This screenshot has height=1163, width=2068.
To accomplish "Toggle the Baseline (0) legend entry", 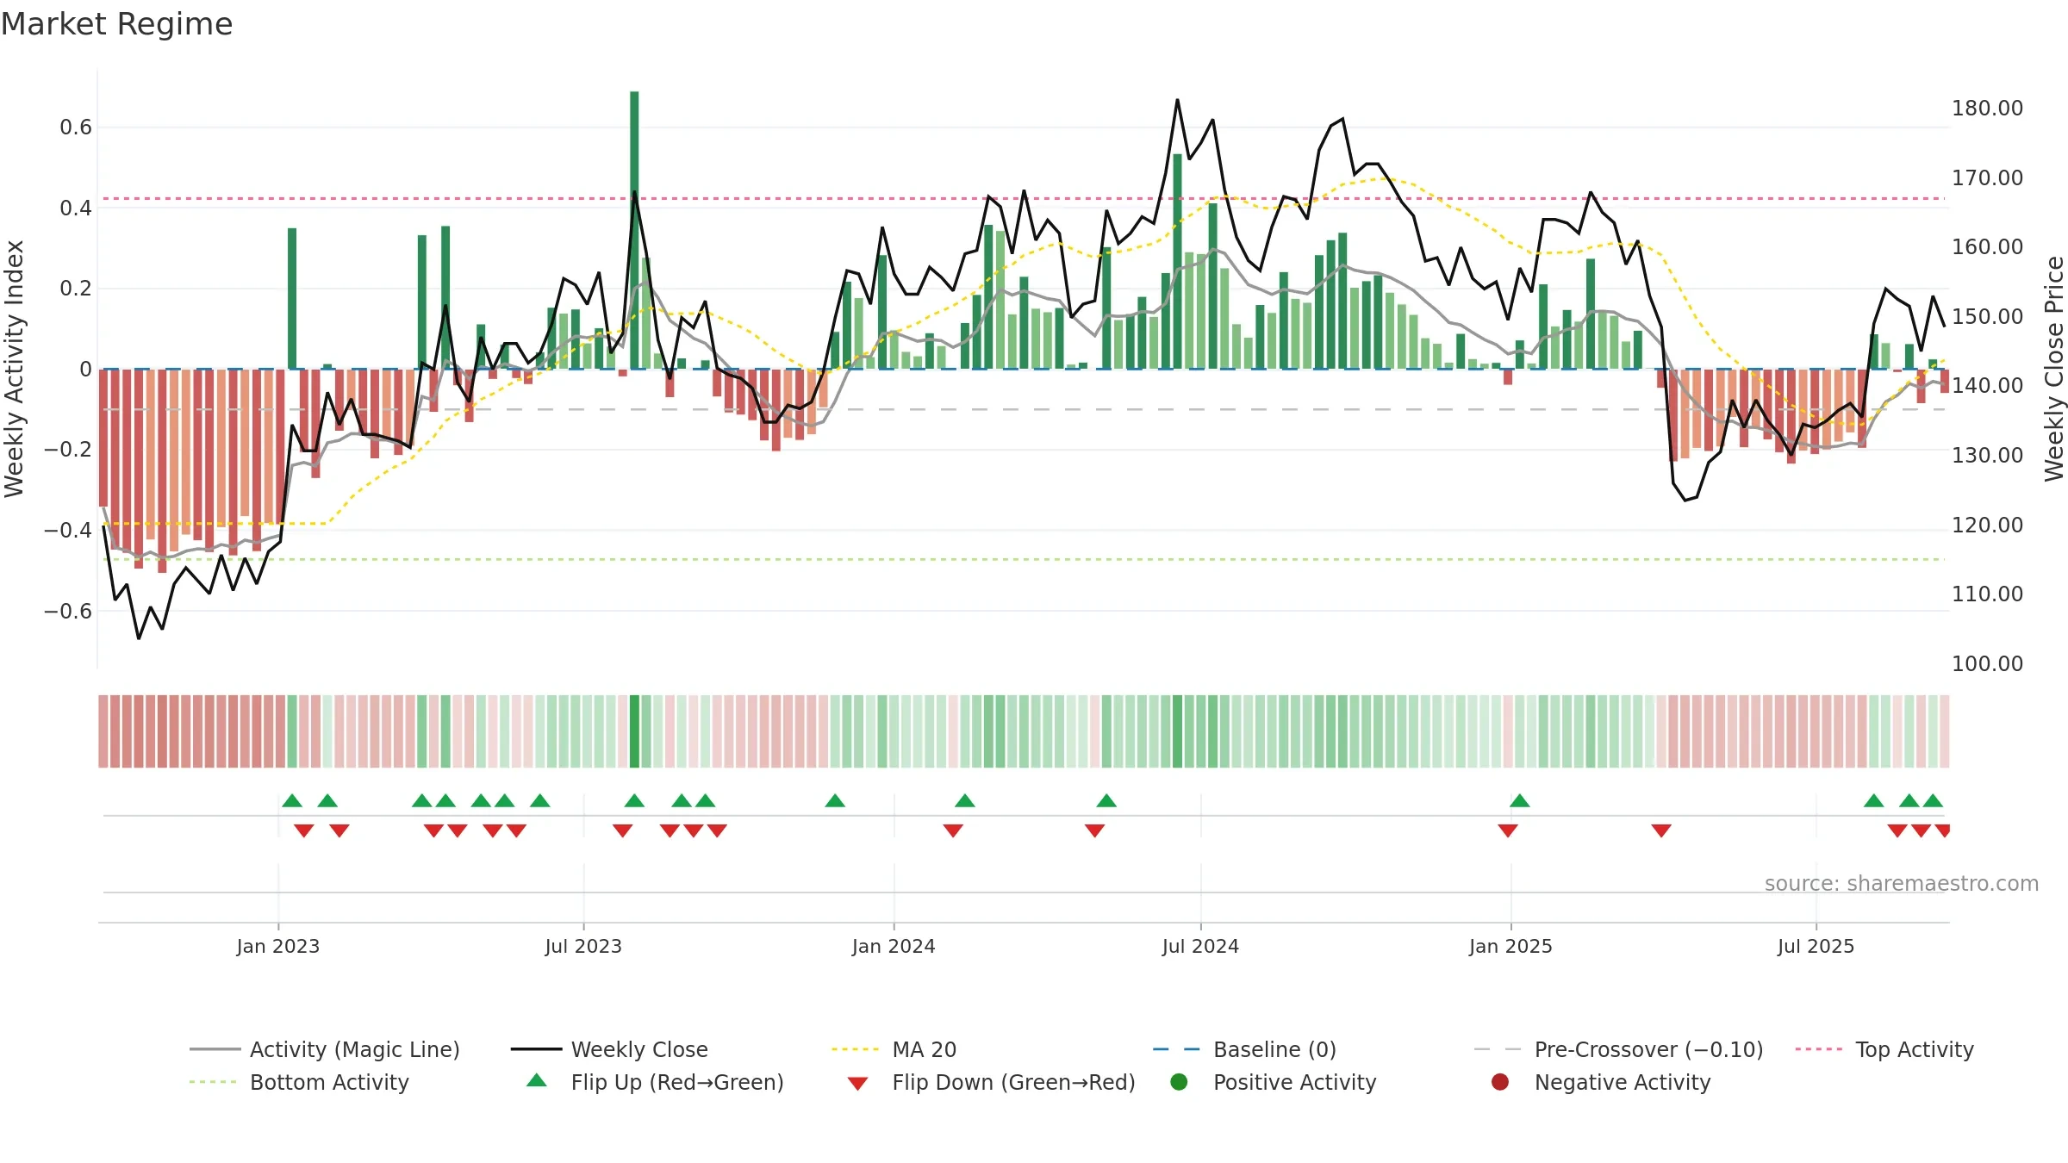I will point(1244,1049).
